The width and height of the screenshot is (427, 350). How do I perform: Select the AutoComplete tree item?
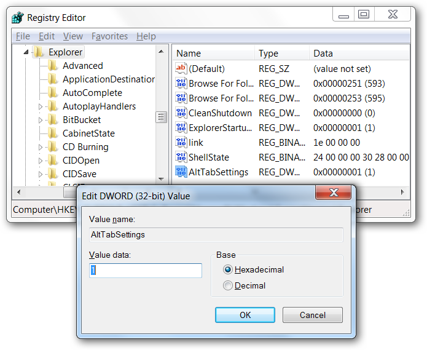(92, 93)
